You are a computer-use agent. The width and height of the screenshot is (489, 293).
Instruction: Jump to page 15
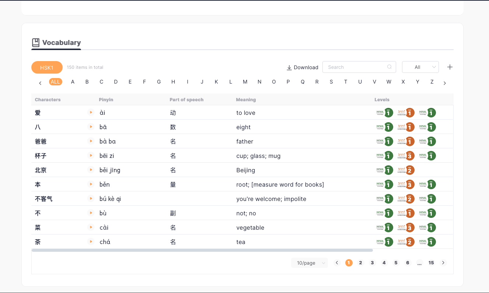click(x=431, y=263)
